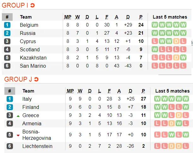193x153 pixels.
Task: Click Group J Last 5 matches header
Action: click(x=172, y=91)
